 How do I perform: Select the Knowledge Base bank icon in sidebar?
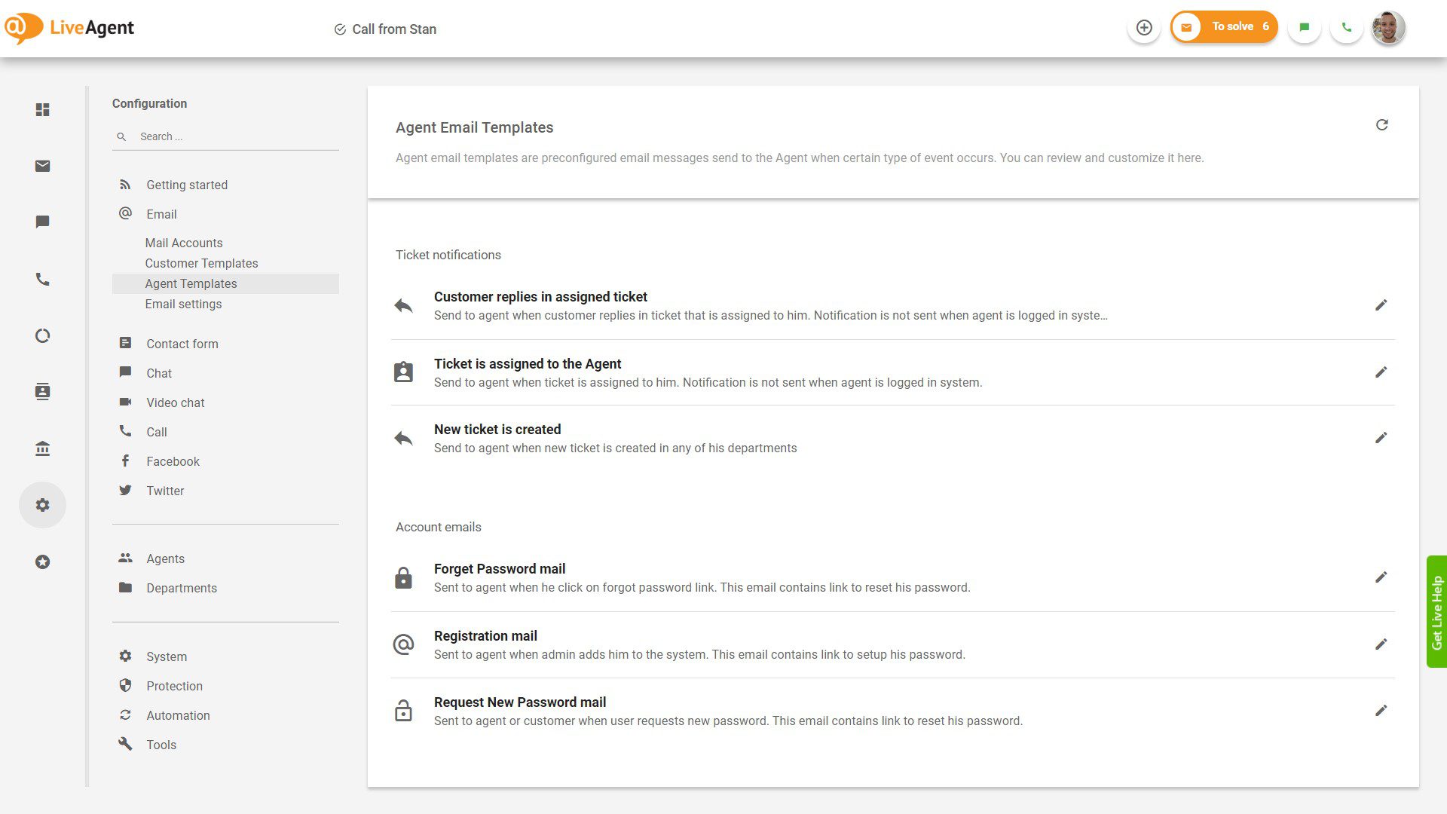pyautogui.click(x=42, y=448)
